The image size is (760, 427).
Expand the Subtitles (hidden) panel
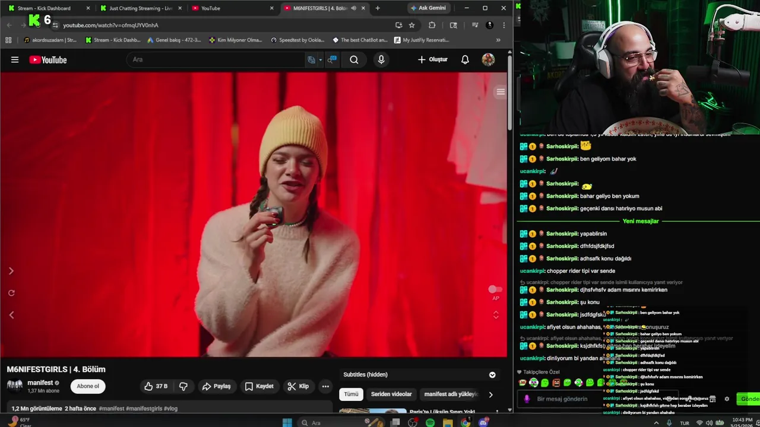coord(492,374)
